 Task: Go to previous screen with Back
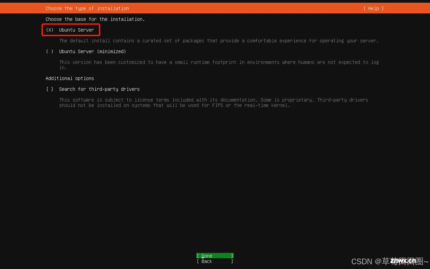[x=215, y=261]
